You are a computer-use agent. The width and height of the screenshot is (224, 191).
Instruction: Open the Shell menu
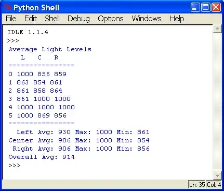click(x=52, y=19)
